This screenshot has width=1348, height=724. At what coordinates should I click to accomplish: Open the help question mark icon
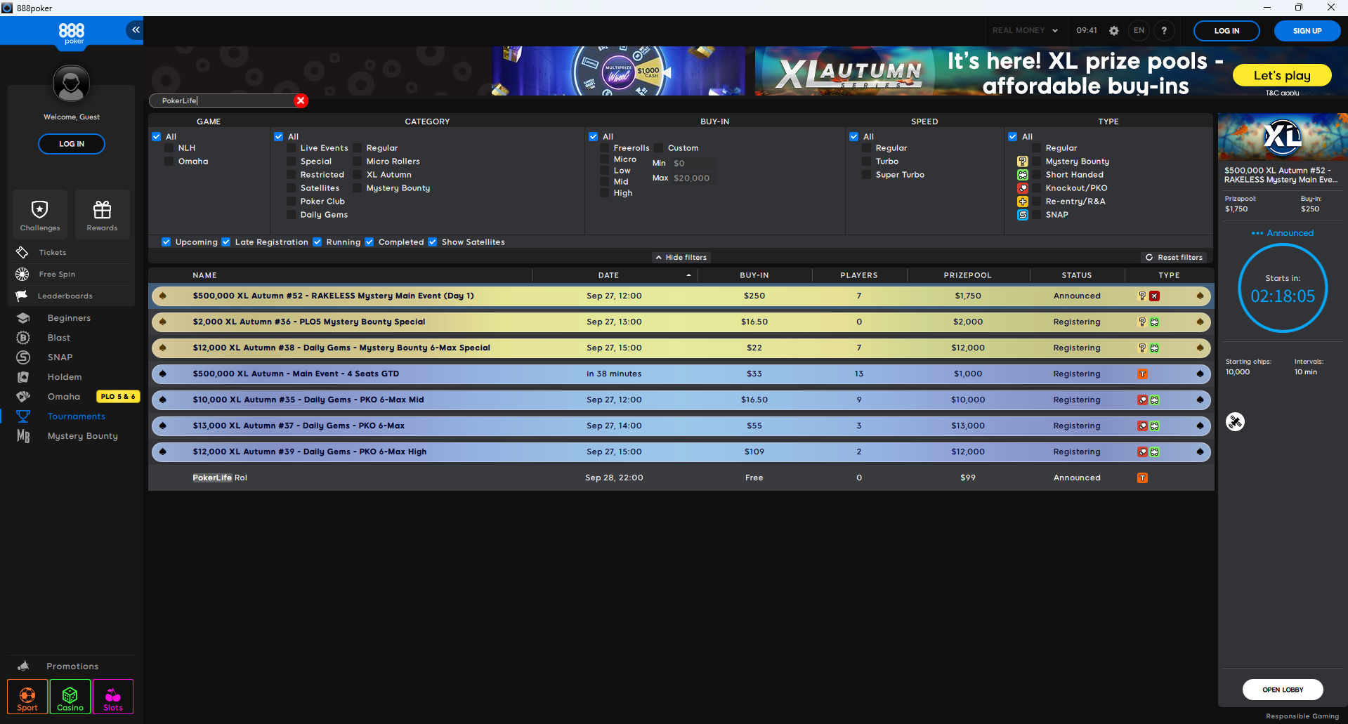point(1164,31)
